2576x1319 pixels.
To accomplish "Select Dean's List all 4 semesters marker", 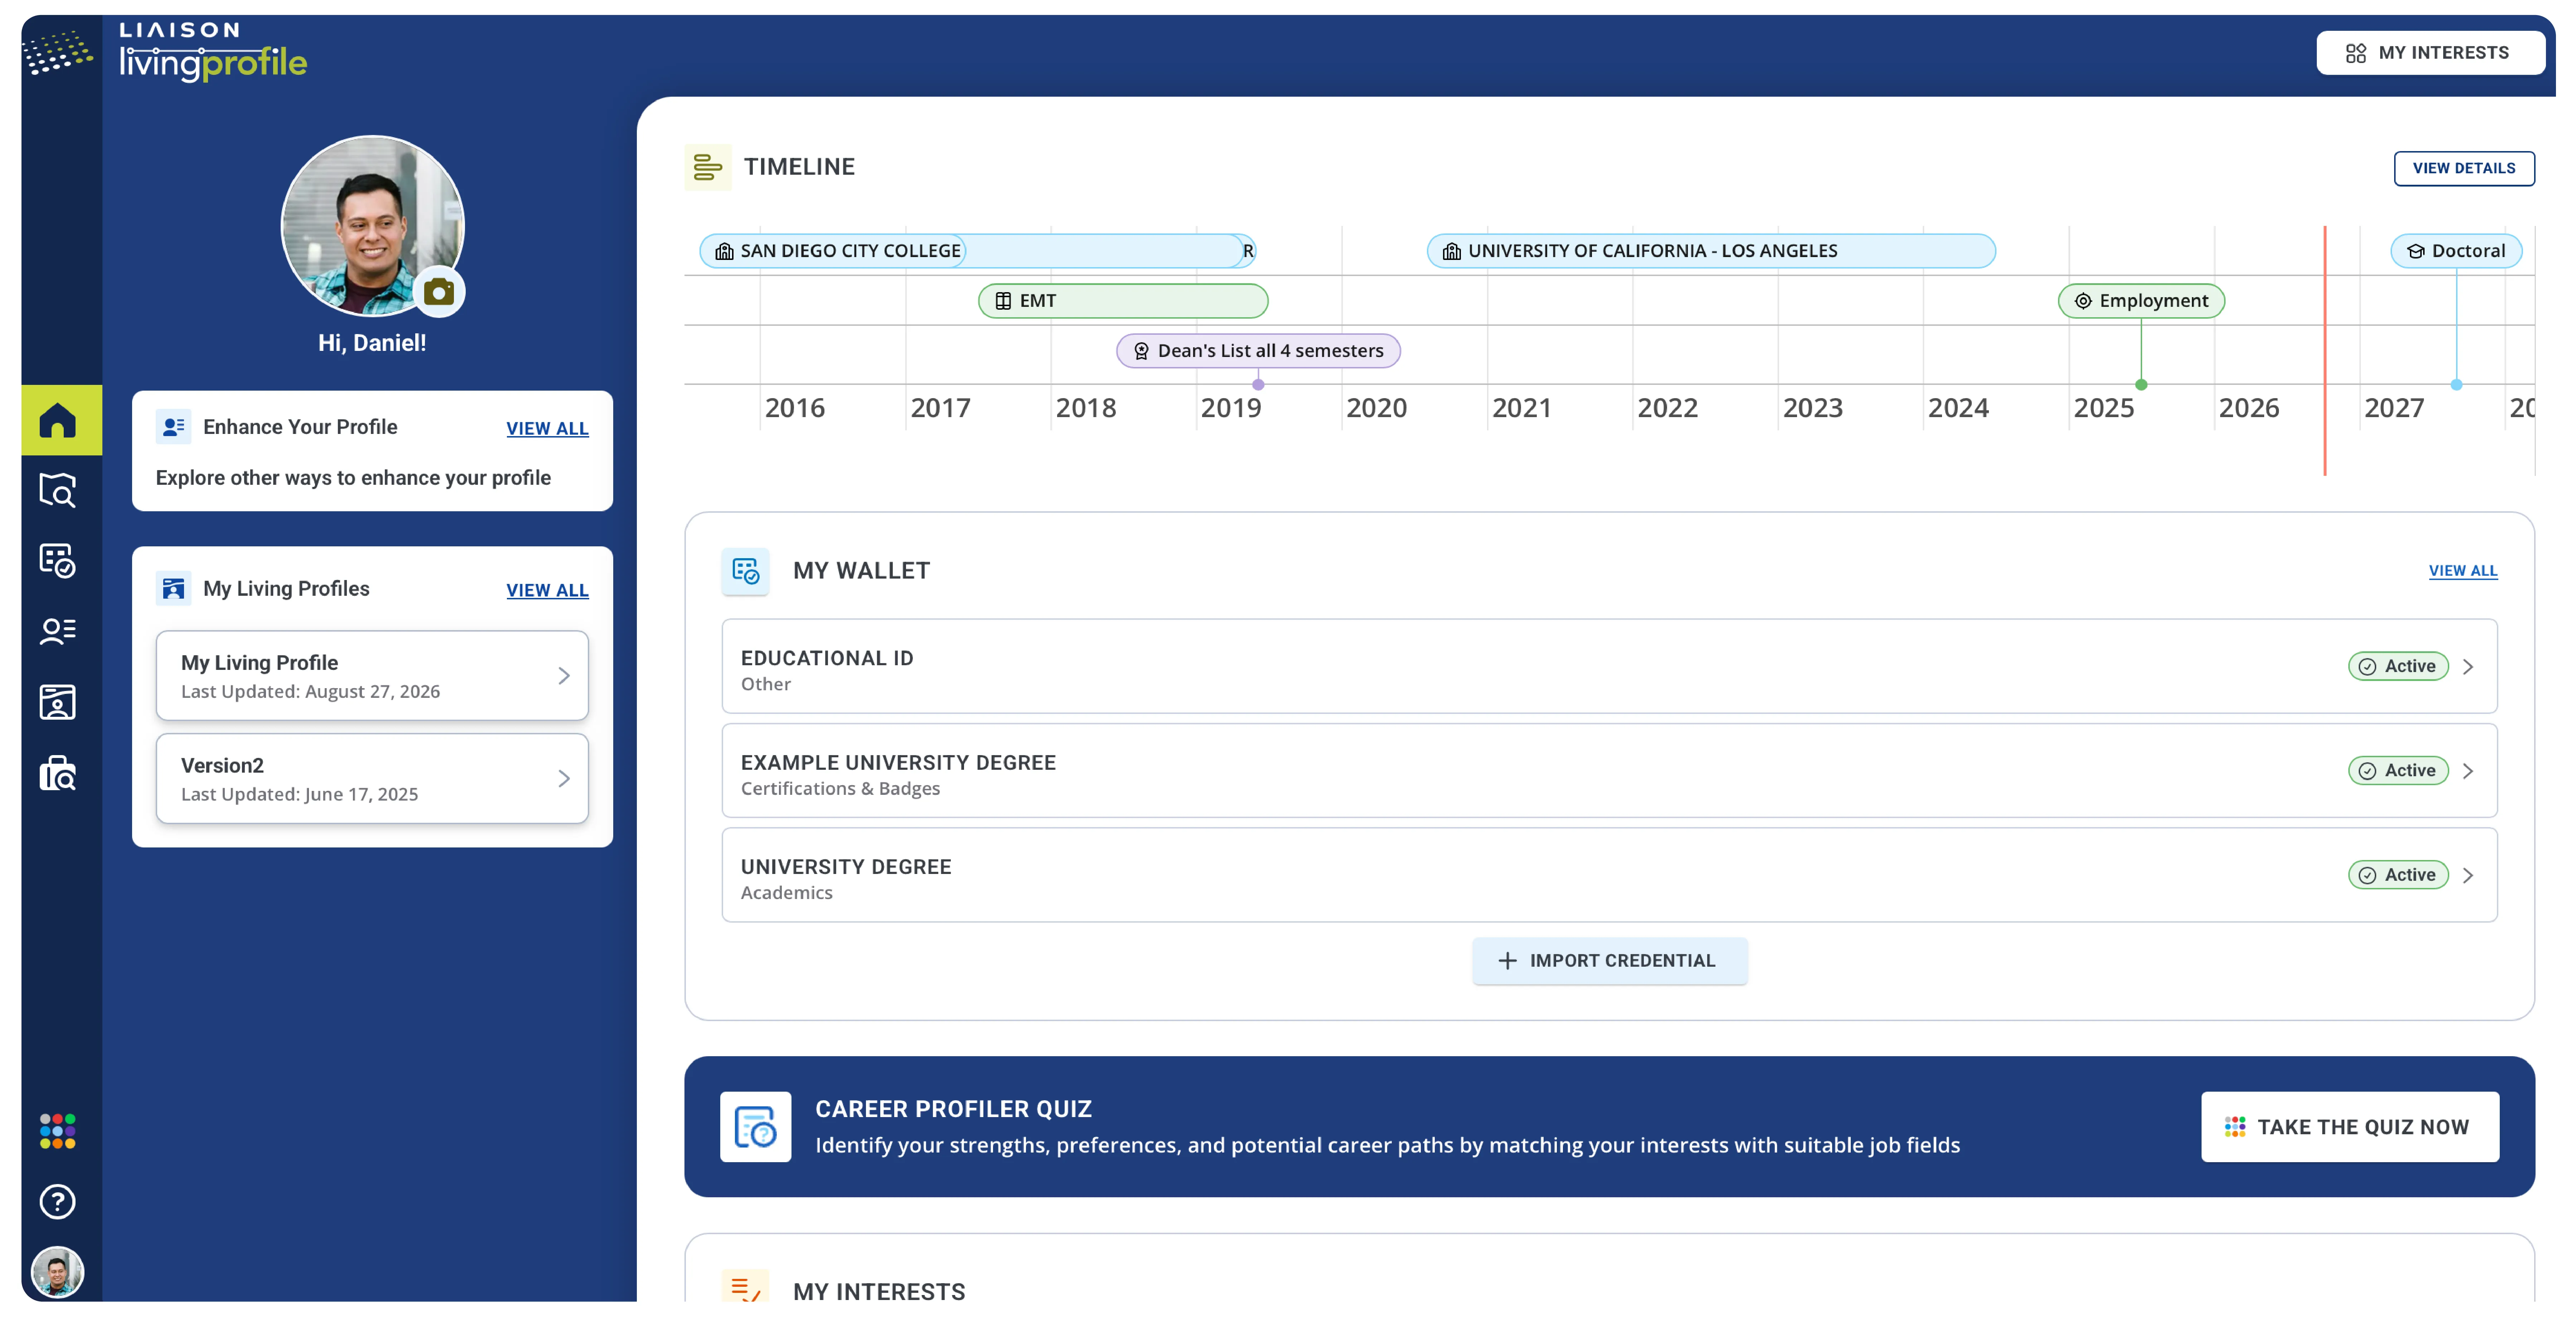I will [x=1258, y=351].
